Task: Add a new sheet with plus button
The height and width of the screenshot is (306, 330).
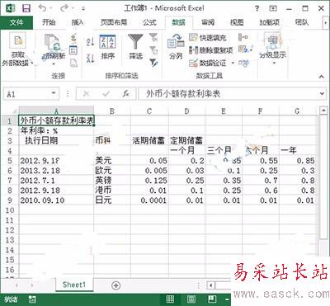Action: pos(116,285)
